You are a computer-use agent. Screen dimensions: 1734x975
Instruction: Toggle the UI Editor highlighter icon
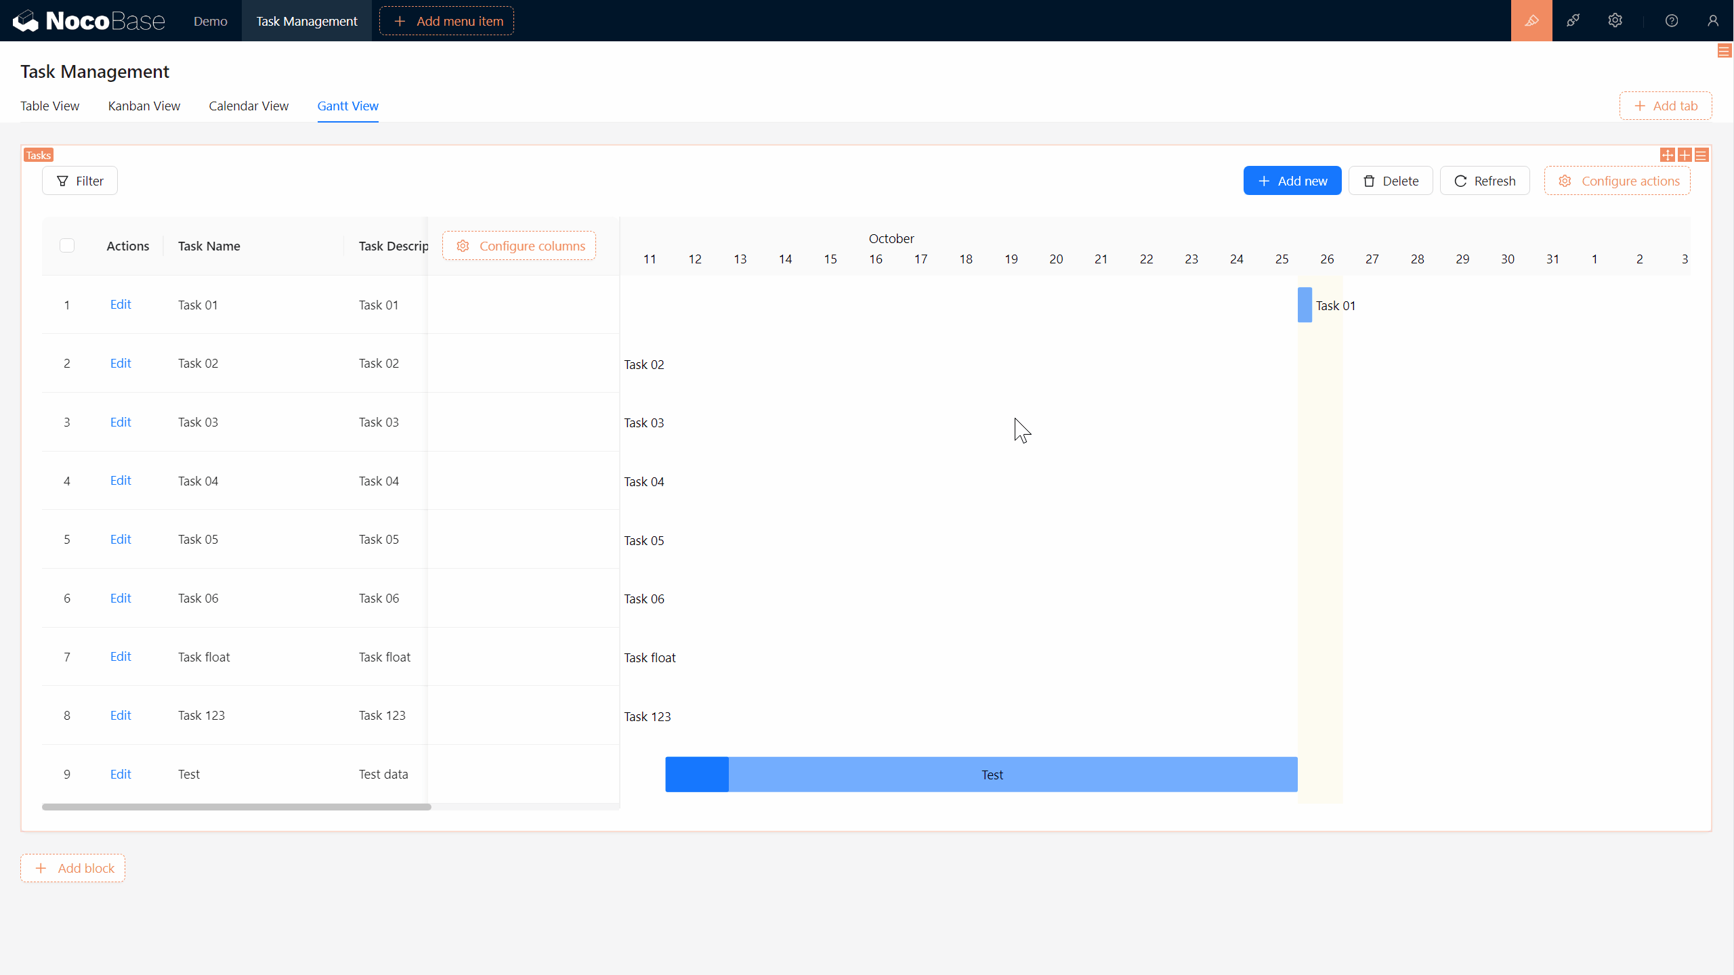pos(1531,21)
